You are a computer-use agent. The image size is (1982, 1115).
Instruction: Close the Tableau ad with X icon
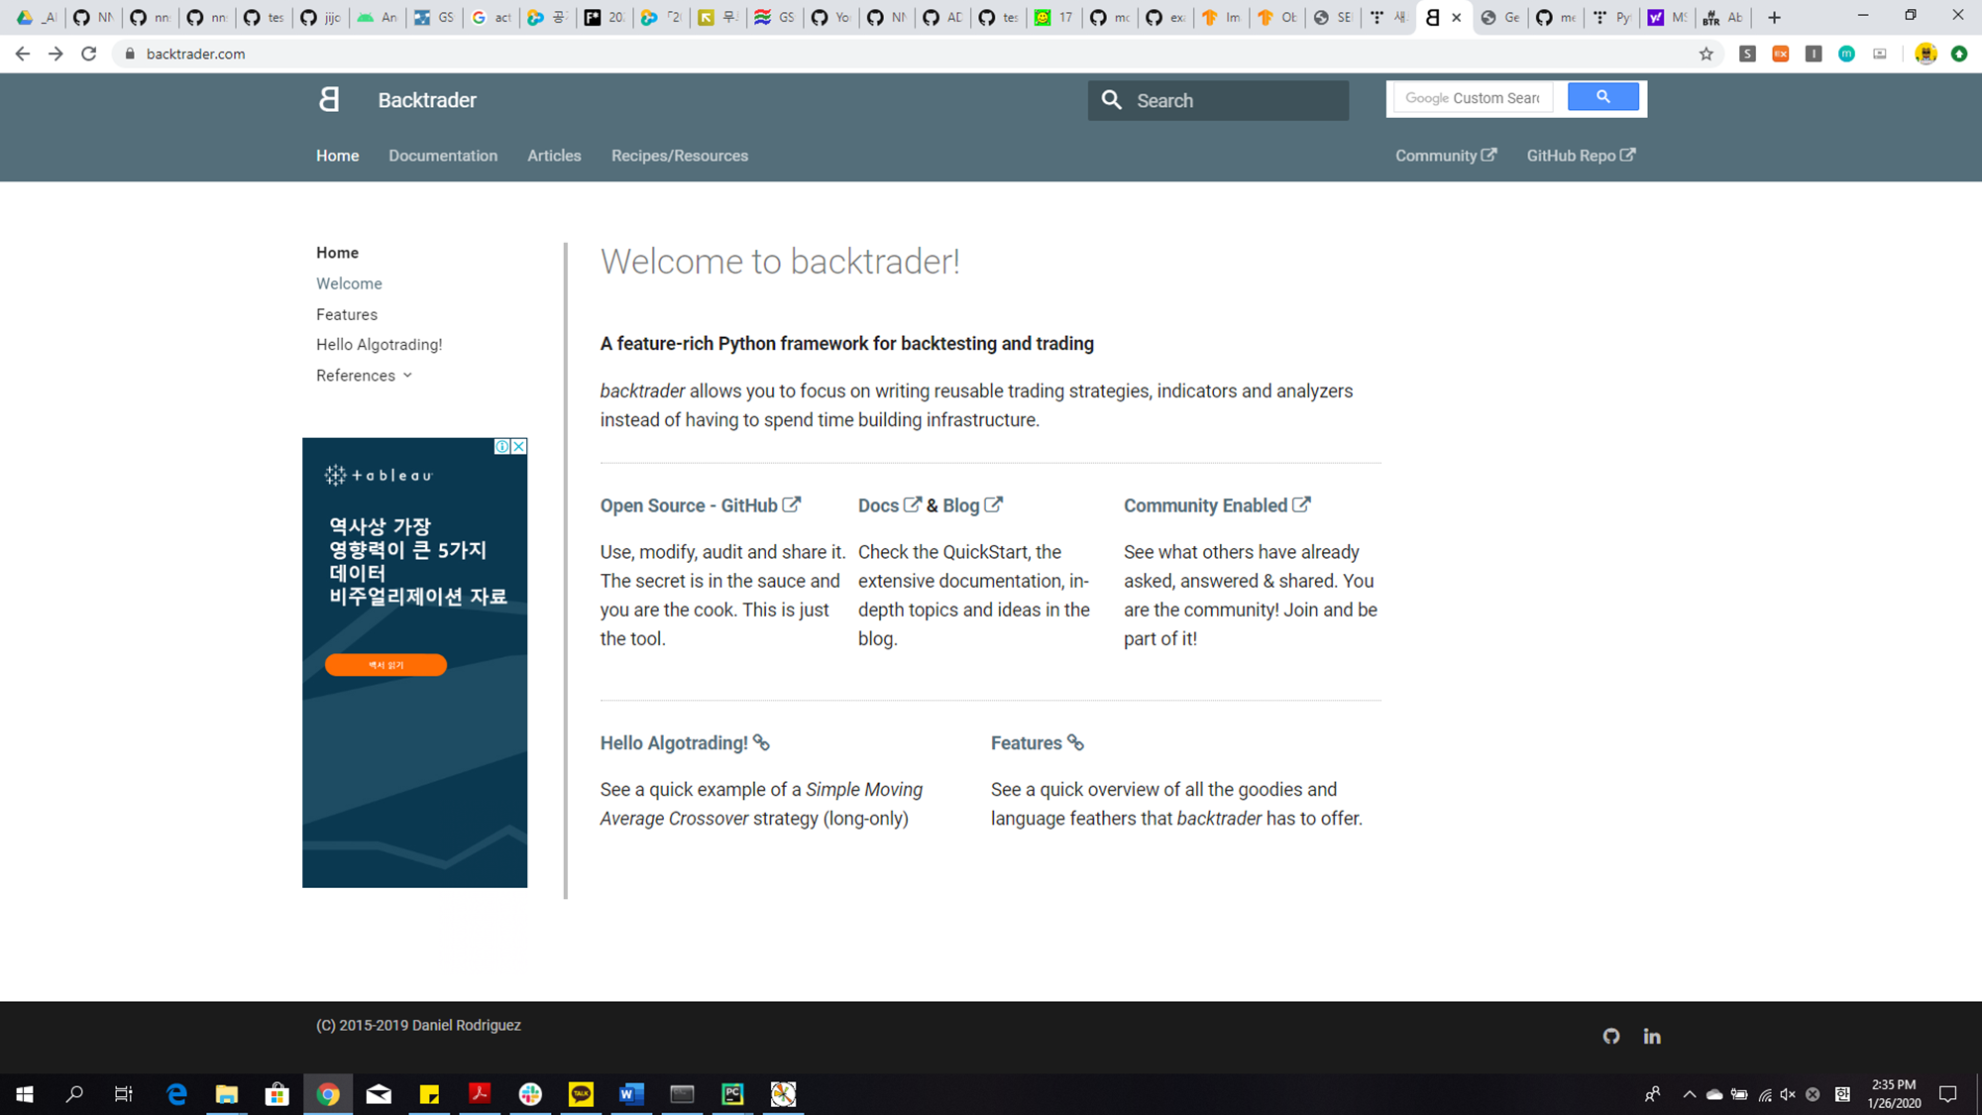coord(519,447)
